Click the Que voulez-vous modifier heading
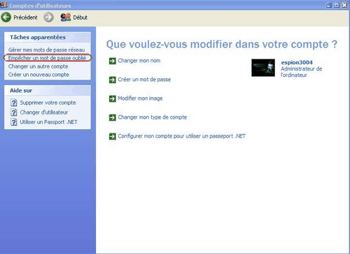This screenshot has height=254, width=350. point(222,44)
